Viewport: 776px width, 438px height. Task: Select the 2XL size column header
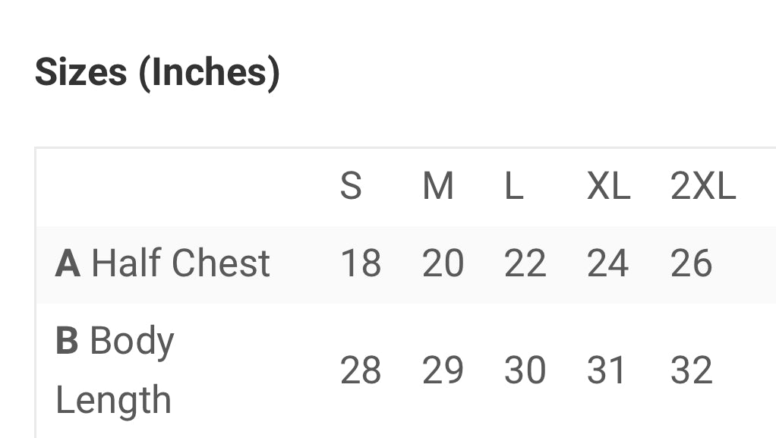(703, 186)
